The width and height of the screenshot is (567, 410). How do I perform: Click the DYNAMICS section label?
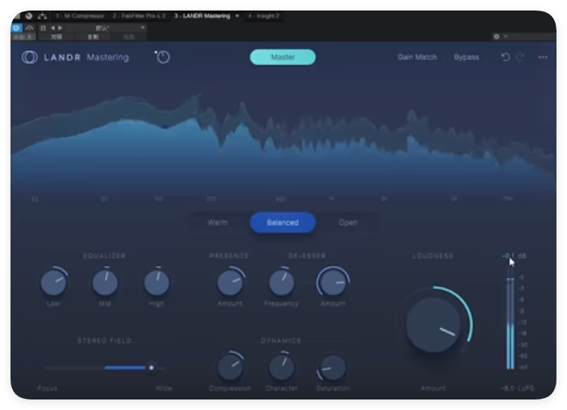click(281, 341)
